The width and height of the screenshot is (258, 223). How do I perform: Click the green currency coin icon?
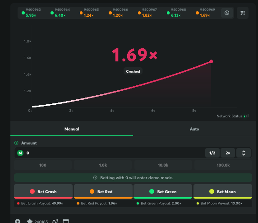[x=20, y=153]
